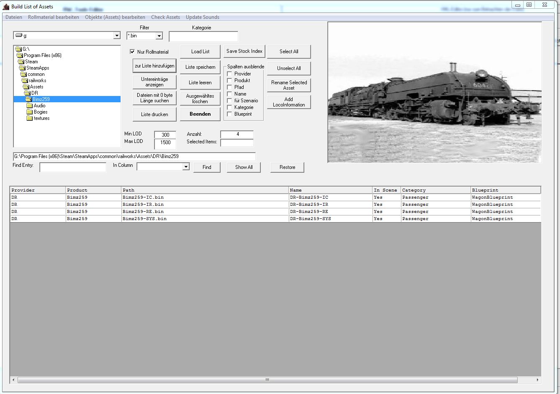Click the SteamApps folder icon

22,68
